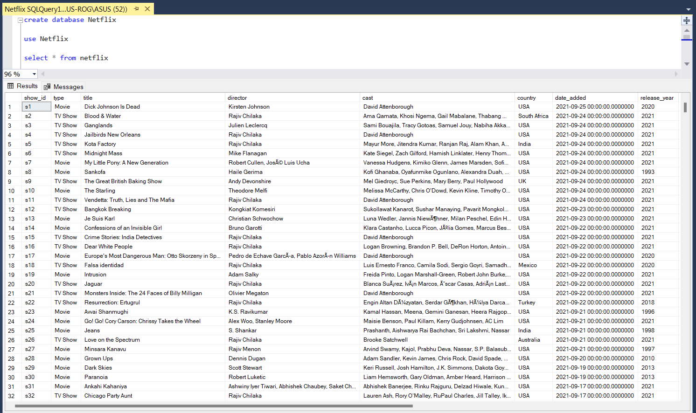Click the editor vertical scrollbar up arrow
The width and height of the screenshot is (696, 413).
click(687, 30)
